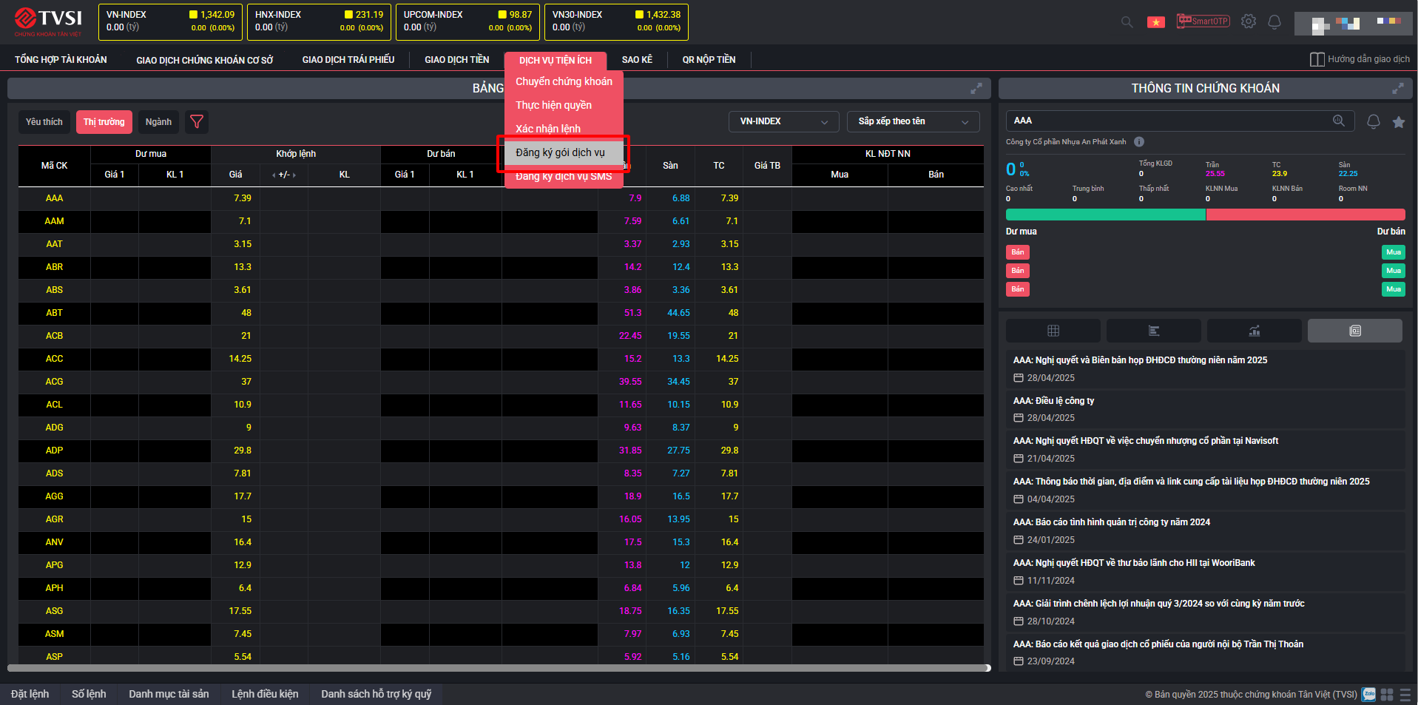Toggle price alert bell for AAA
The height and width of the screenshot is (705, 1418).
pos(1373,122)
